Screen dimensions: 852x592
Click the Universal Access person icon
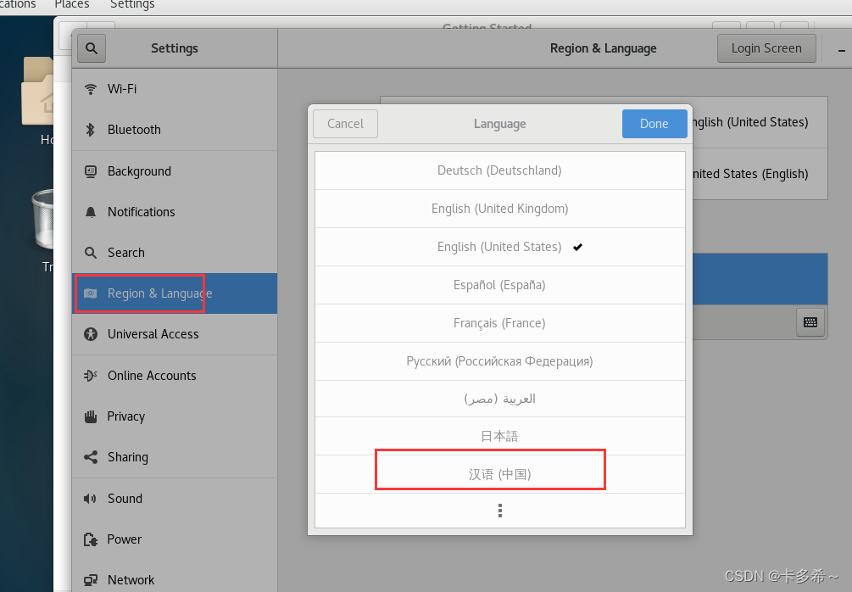91,334
